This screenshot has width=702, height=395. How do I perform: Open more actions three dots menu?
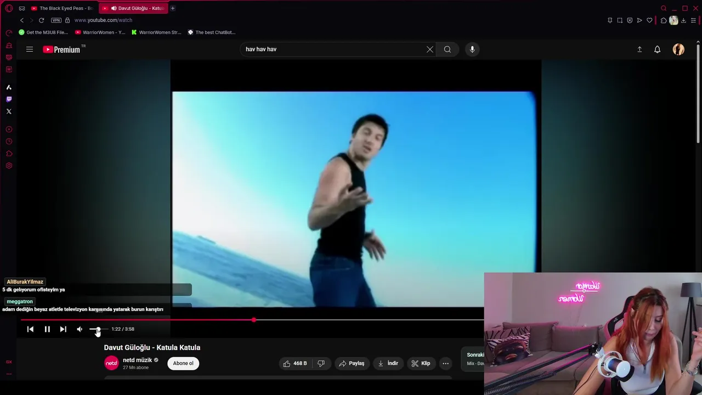445,363
